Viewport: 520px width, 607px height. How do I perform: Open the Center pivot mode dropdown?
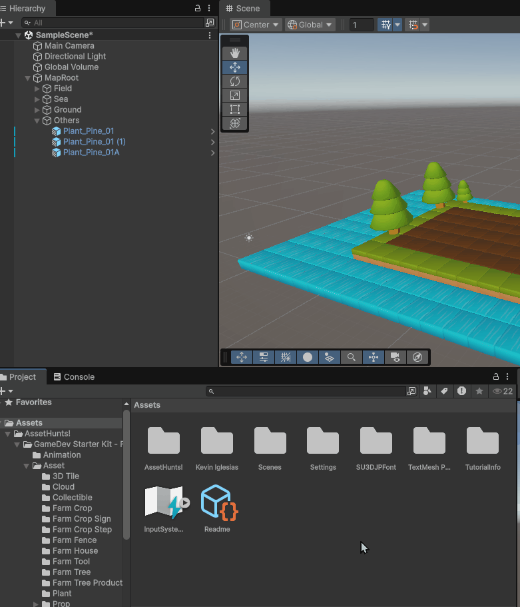(256, 25)
